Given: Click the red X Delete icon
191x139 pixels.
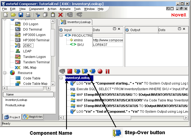Looking at the screenshot, I should click(x=60, y=15).
